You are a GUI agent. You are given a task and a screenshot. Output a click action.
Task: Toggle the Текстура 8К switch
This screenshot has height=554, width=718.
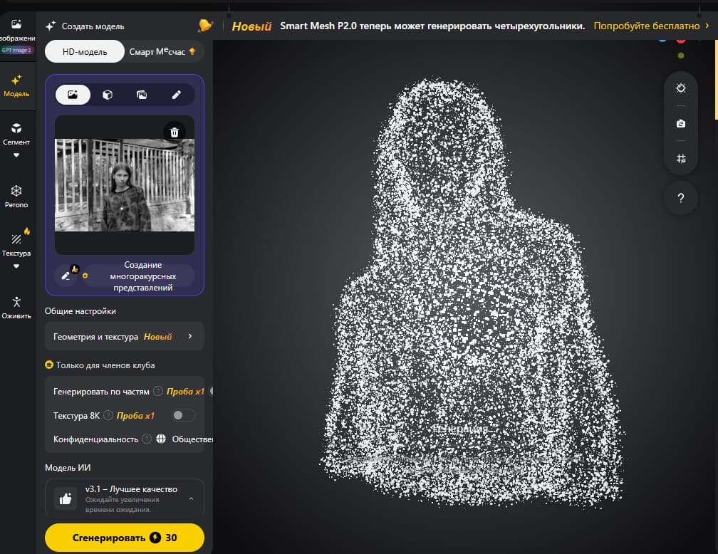pos(183,415)
